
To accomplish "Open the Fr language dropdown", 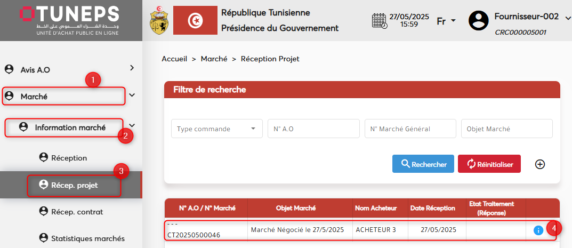I will pyautogui.click(x=446, y=21).
